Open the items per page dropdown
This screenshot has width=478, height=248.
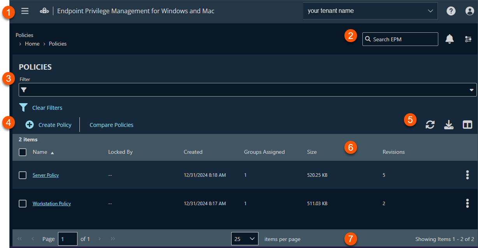245,239
